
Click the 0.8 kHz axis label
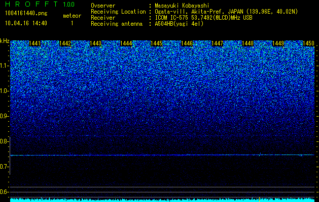[x=4, y=141]
